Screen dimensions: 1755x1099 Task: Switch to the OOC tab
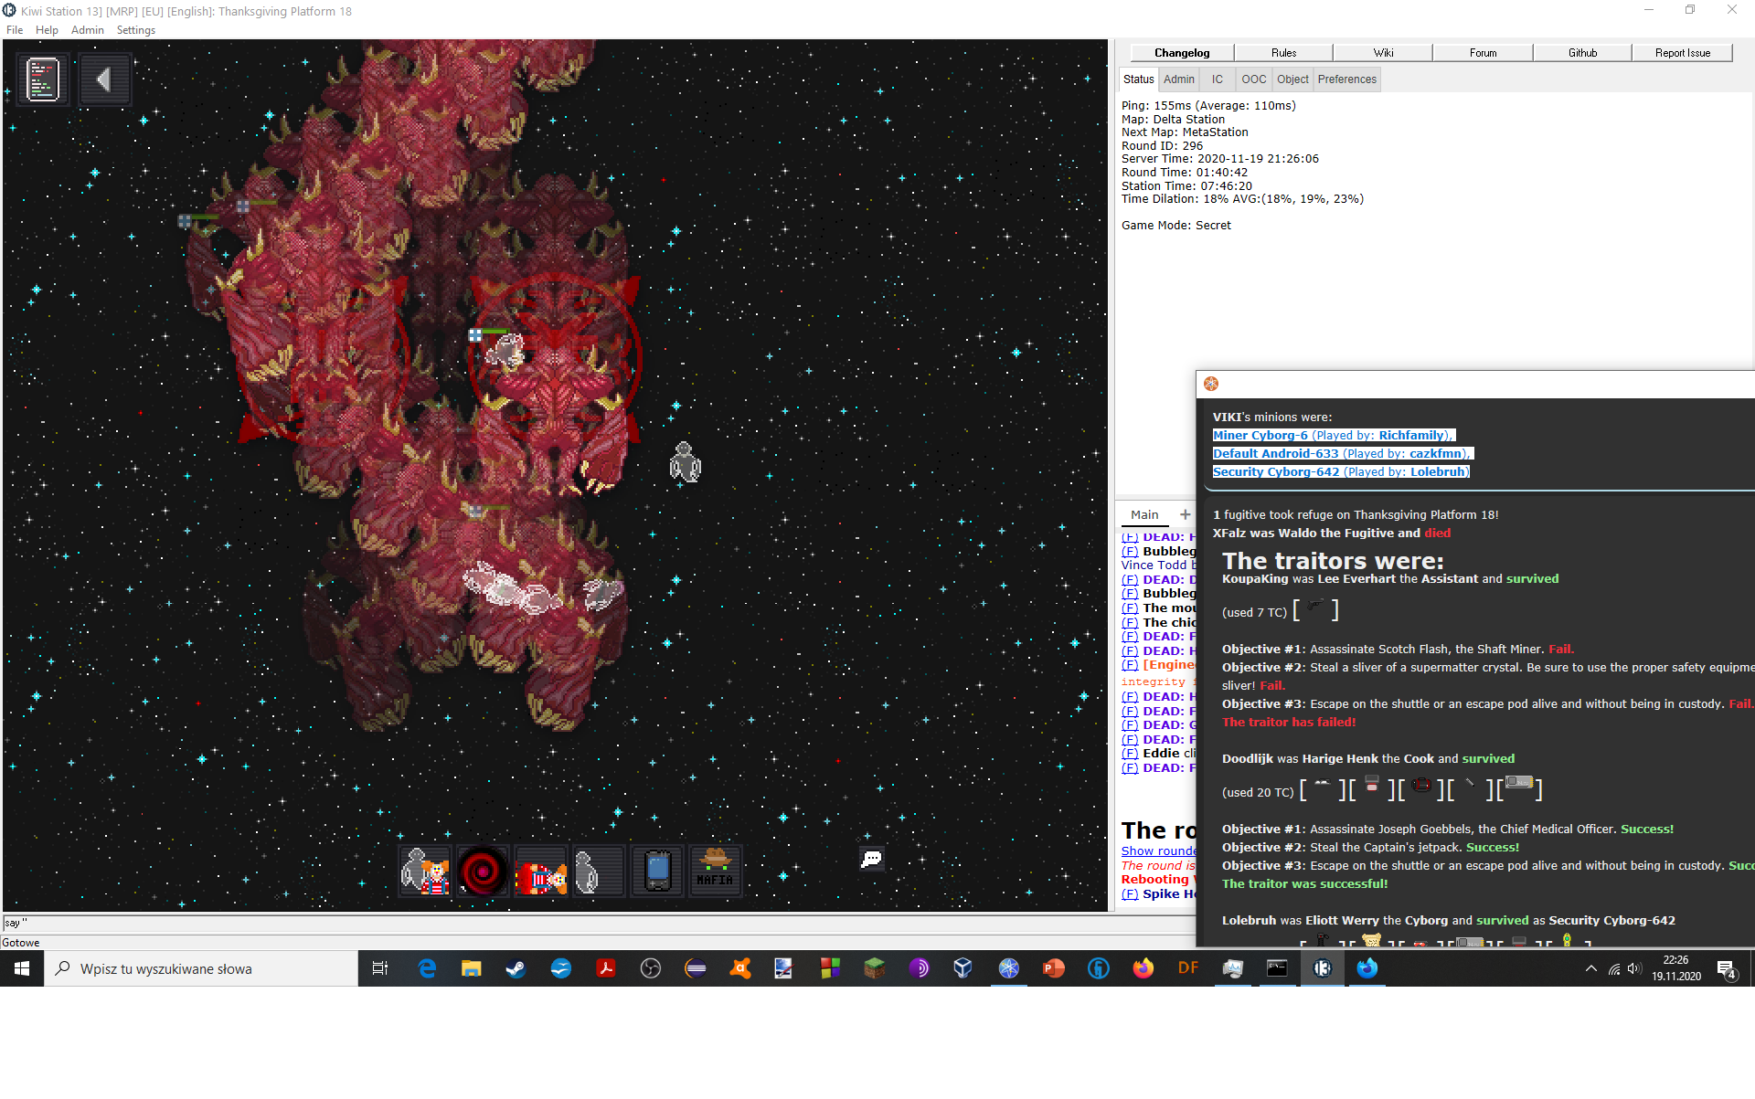1253,79
